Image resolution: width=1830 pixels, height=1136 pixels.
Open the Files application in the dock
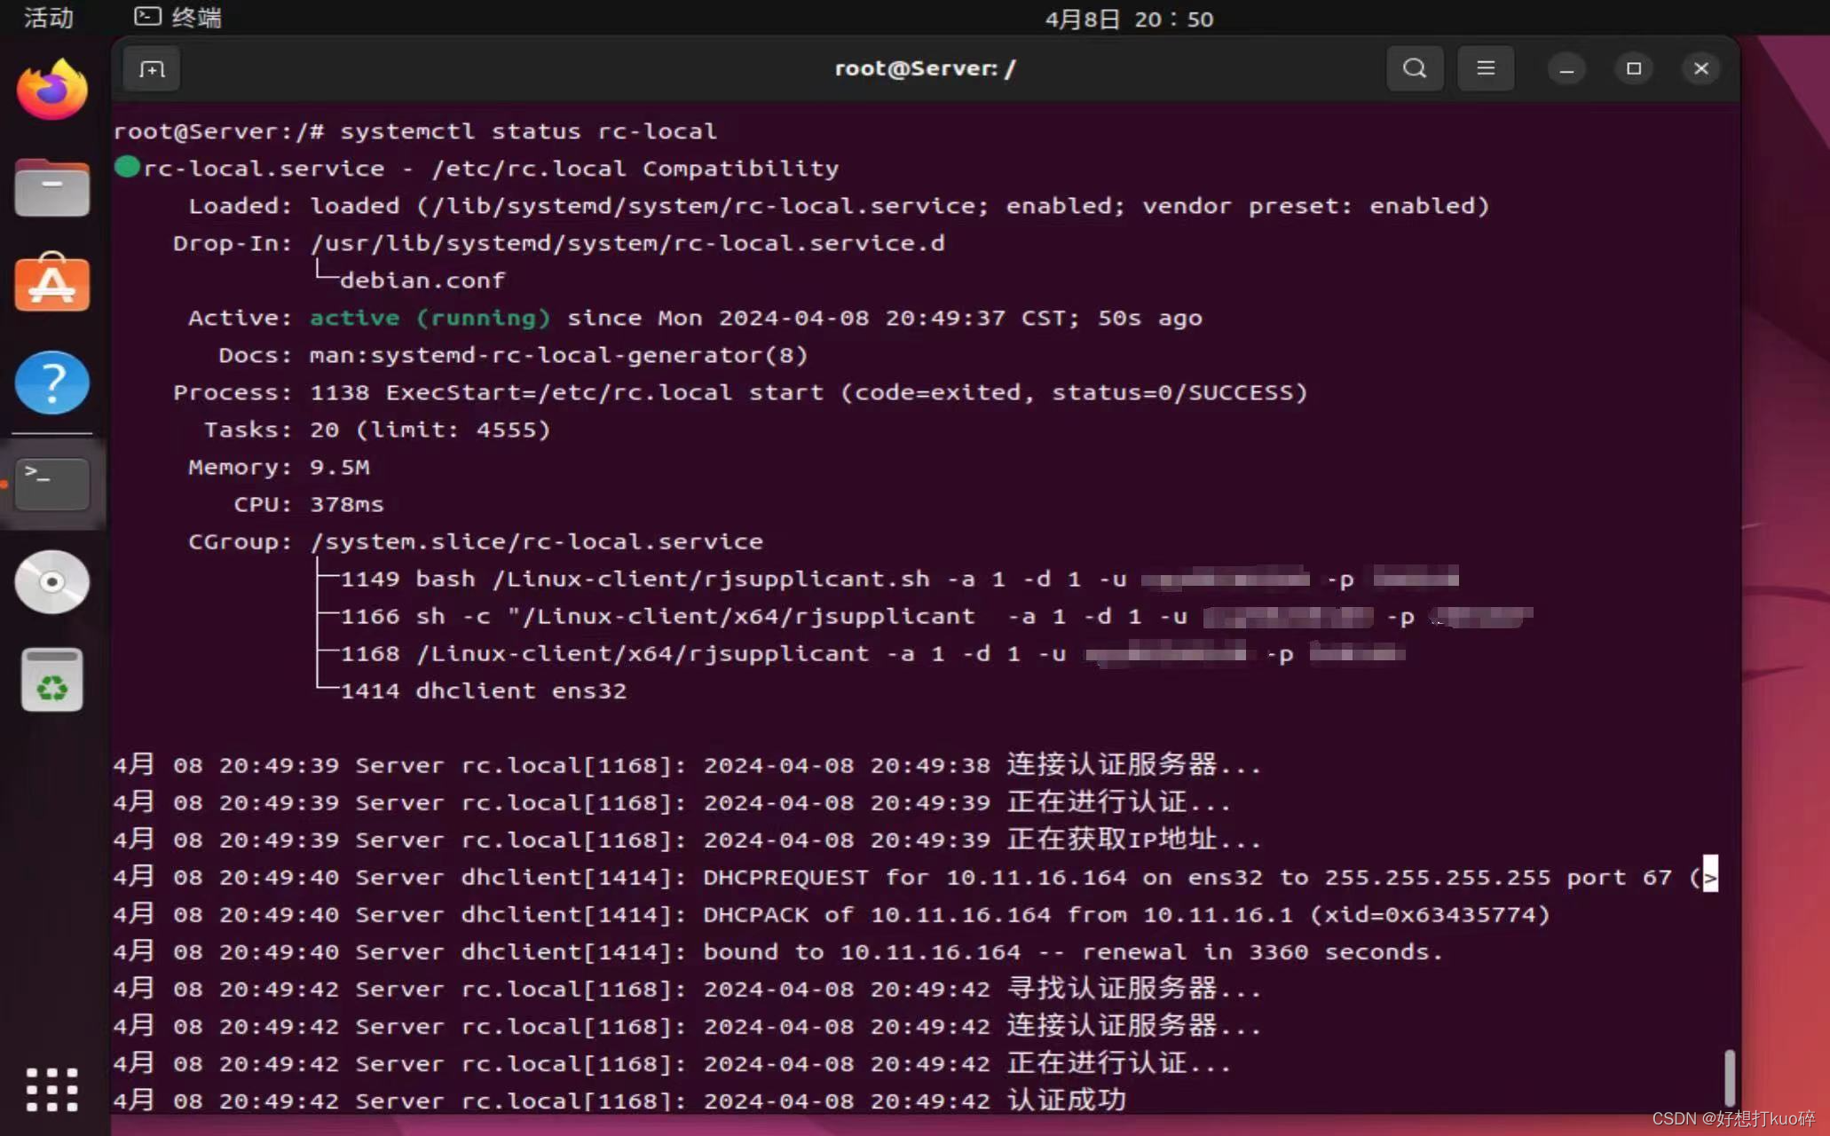(x=51, y=187)
